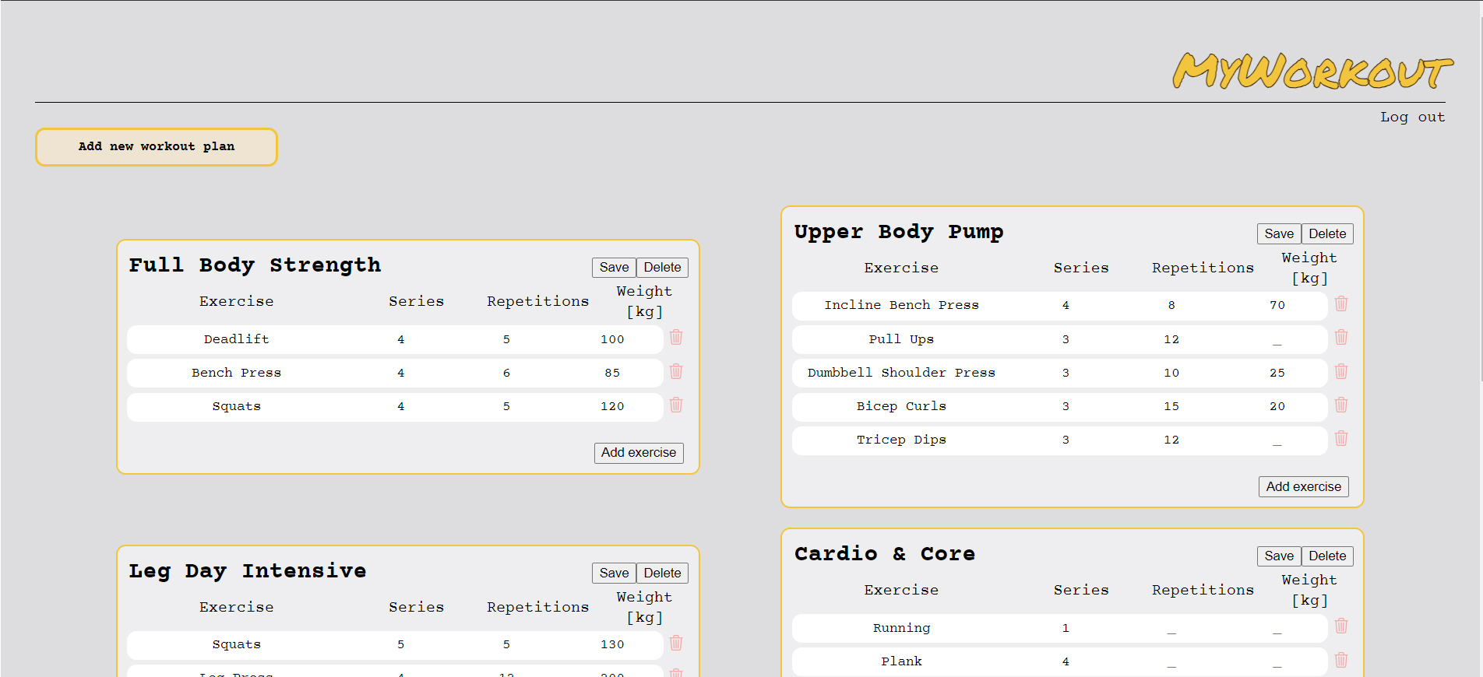Edit the Deadlift weight field showing 100

(612, 340)
